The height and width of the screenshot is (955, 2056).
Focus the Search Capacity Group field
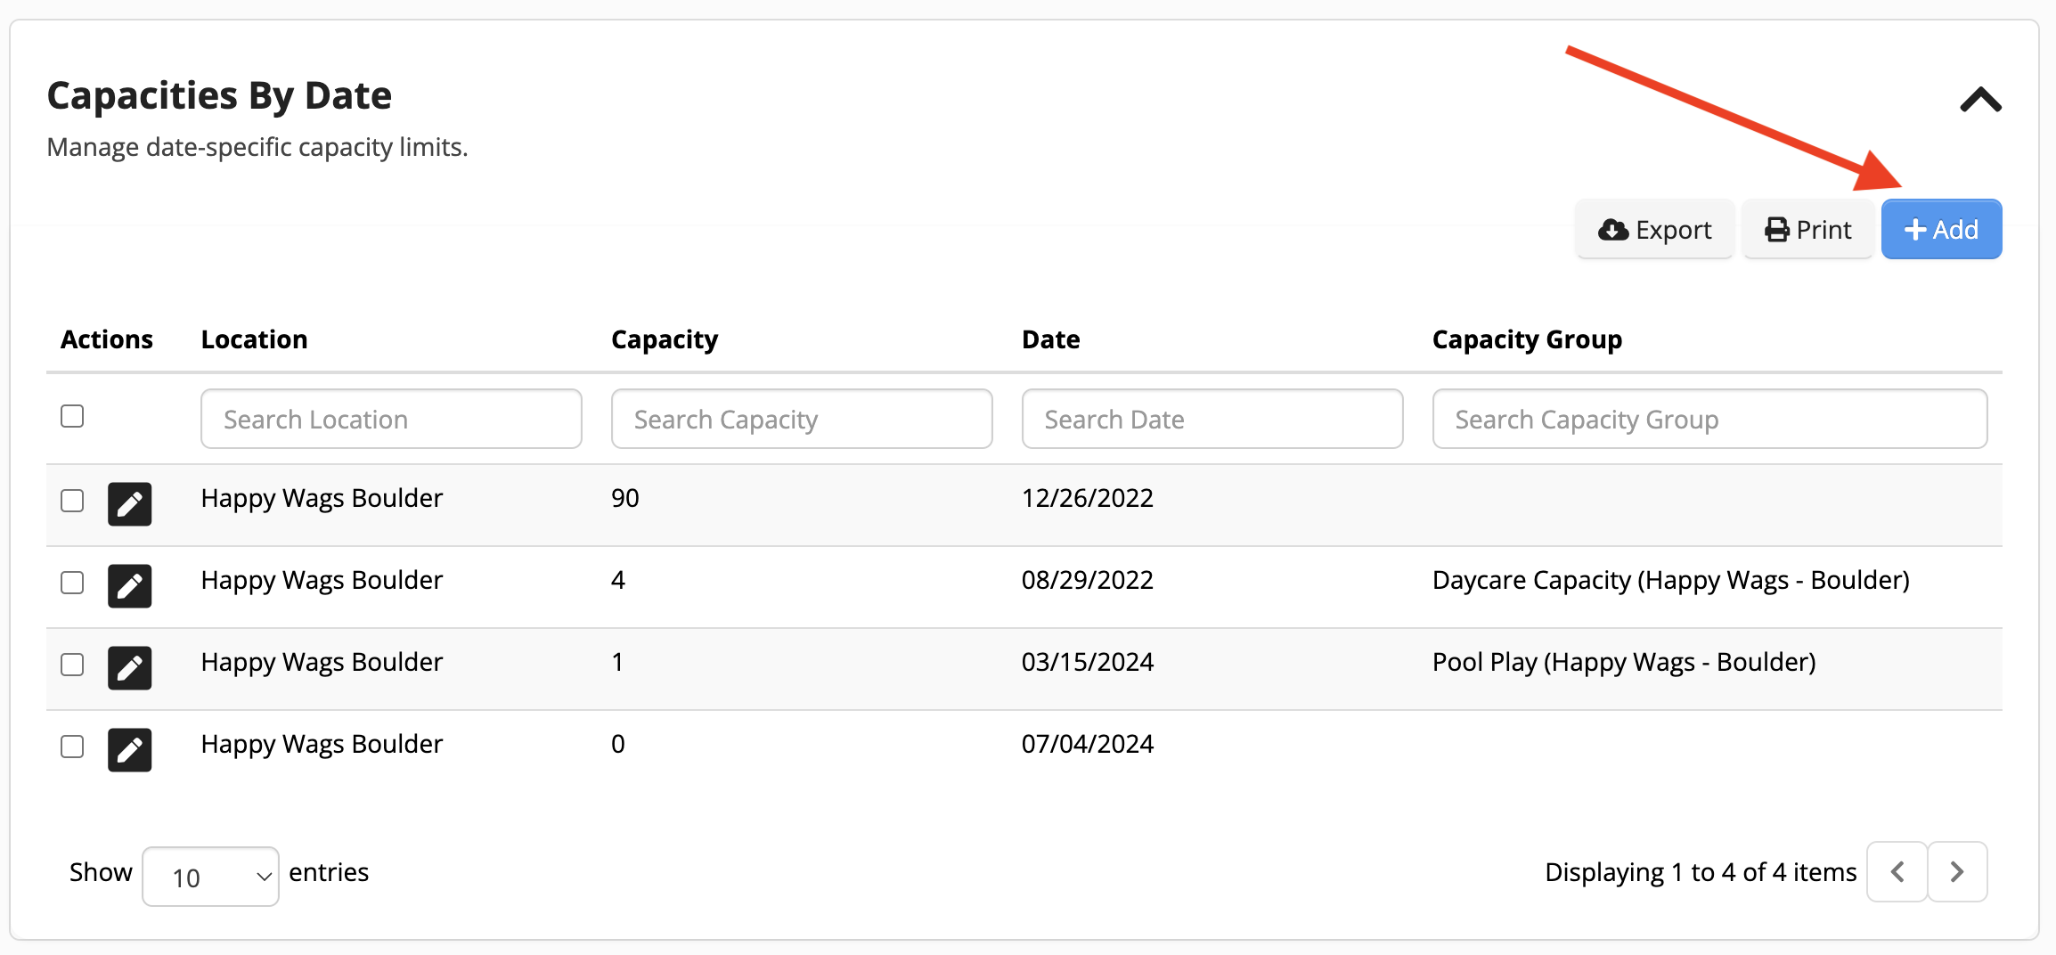pos(1709,419)
